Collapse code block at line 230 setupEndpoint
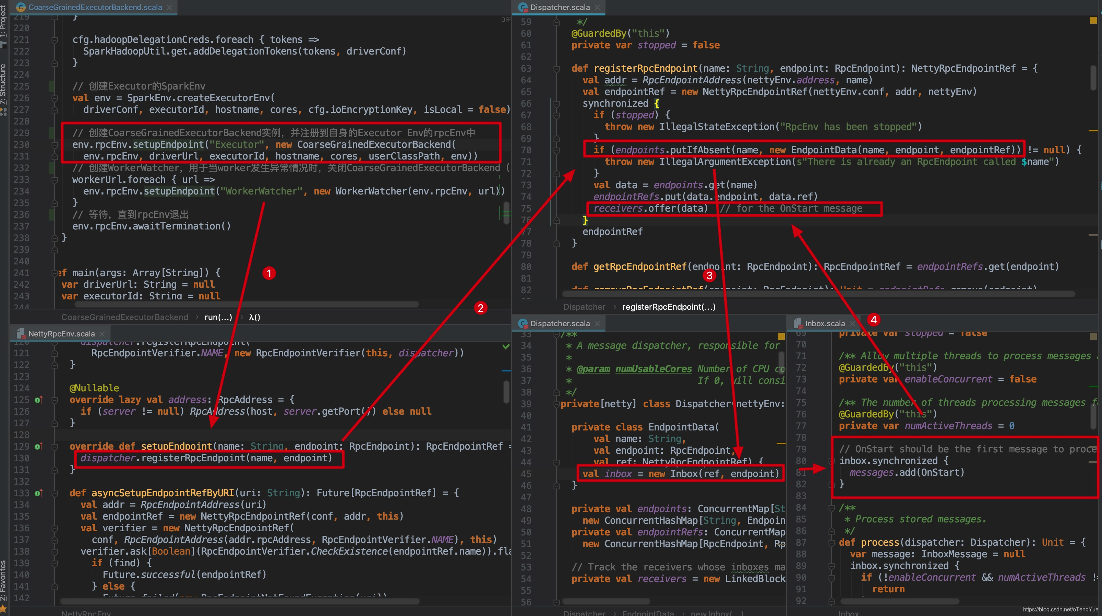 pyautogui.click(x=54, y=145)
